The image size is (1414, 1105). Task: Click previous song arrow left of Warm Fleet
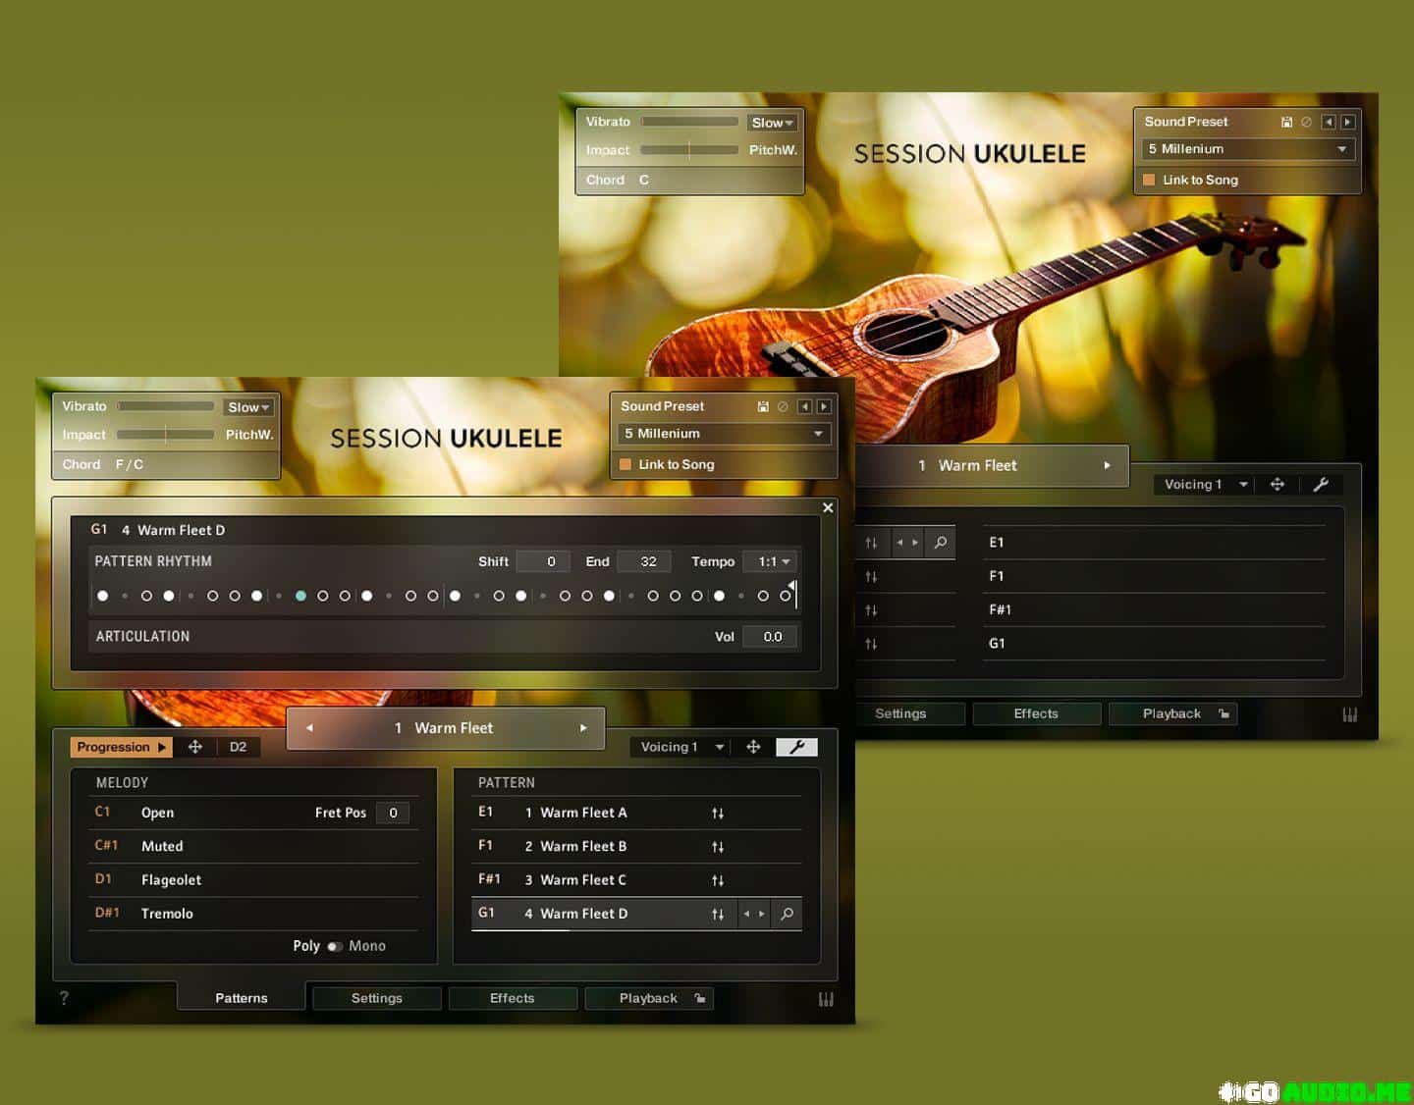[x=309, y=728]
